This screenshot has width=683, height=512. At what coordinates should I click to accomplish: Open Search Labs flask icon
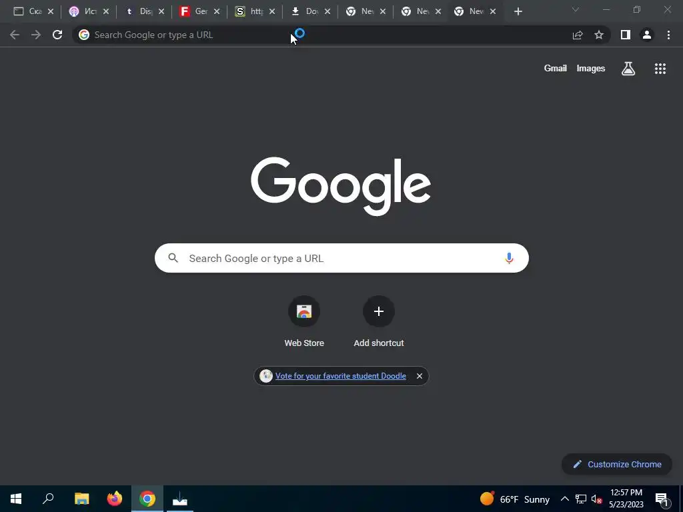[628, 69]
